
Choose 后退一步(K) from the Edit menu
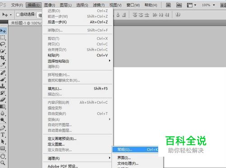point(78,22)
